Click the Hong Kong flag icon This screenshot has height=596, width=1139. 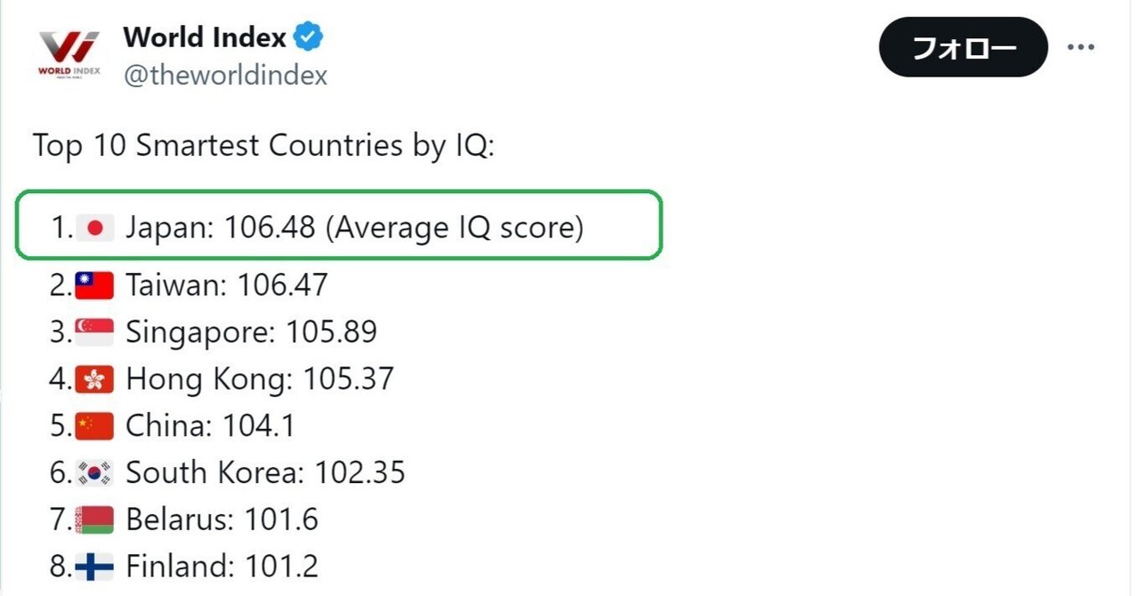coord(94,378)
